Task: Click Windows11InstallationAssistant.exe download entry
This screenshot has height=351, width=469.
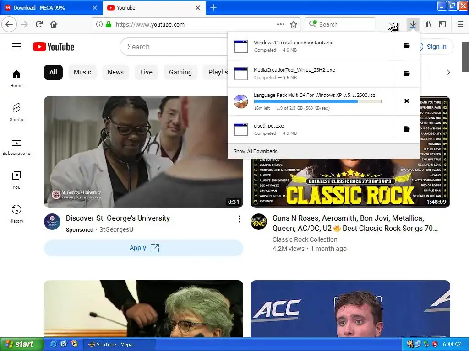Action: coord(311,46)
